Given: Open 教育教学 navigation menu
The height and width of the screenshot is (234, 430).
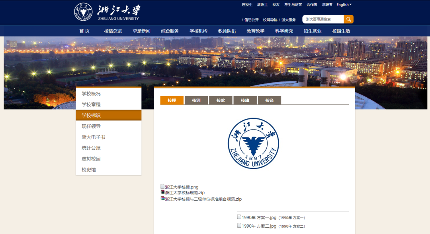Looking at the screenshot, I should (255, 31).
